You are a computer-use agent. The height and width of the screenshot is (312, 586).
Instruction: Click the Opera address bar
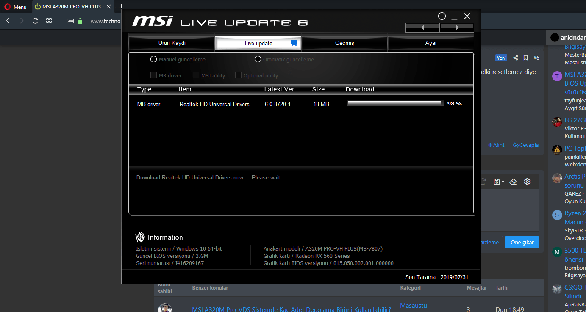click(x=105, y=21)
